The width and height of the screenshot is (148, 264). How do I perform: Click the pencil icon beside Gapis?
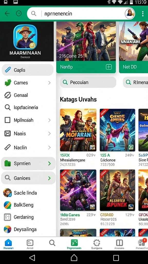pyautogui.click(x=8, y=70)
